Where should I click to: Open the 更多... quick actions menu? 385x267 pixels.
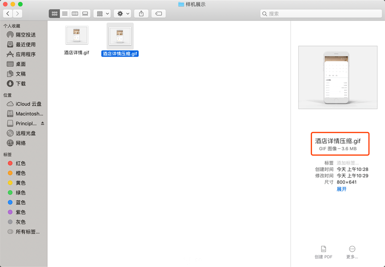click(x=352, y=252)
